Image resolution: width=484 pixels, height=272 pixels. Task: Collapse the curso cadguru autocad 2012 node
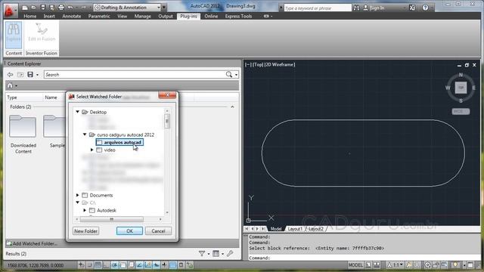(85, 134)
